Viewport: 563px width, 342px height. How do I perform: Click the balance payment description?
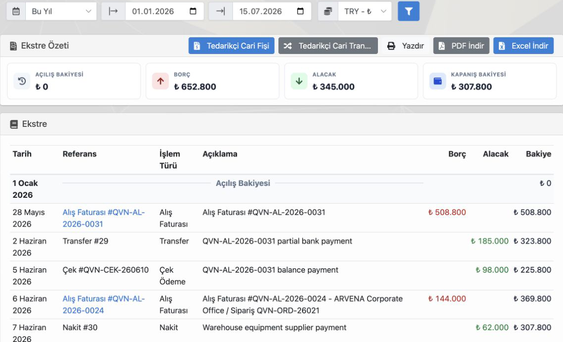point(270,270)
